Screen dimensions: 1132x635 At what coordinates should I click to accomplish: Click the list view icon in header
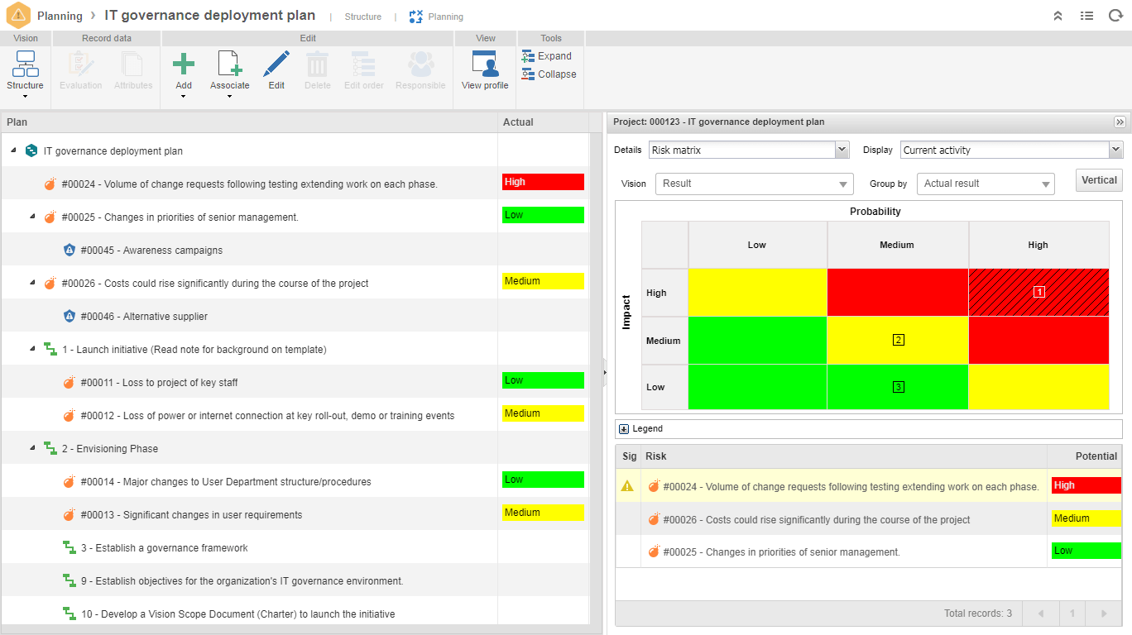point(1086,16)
